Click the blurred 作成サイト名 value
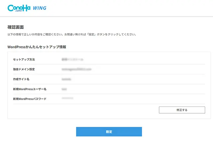 (67, 79)
